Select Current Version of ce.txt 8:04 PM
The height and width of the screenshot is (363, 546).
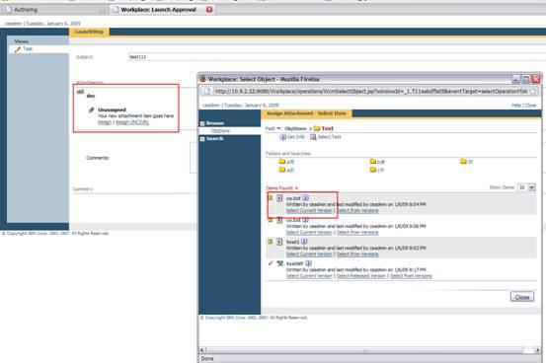tap(309, 210)
